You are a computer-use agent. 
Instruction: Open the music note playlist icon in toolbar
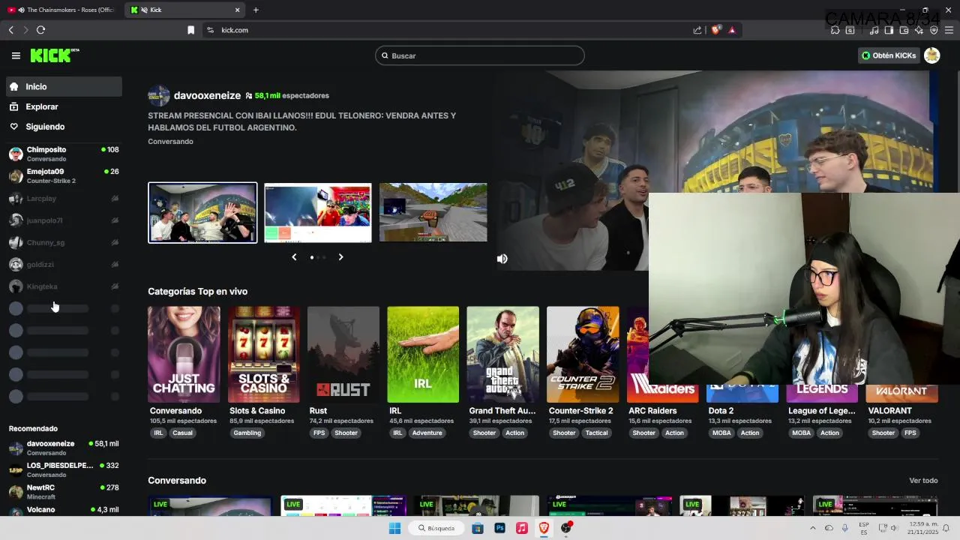point(874,30)
